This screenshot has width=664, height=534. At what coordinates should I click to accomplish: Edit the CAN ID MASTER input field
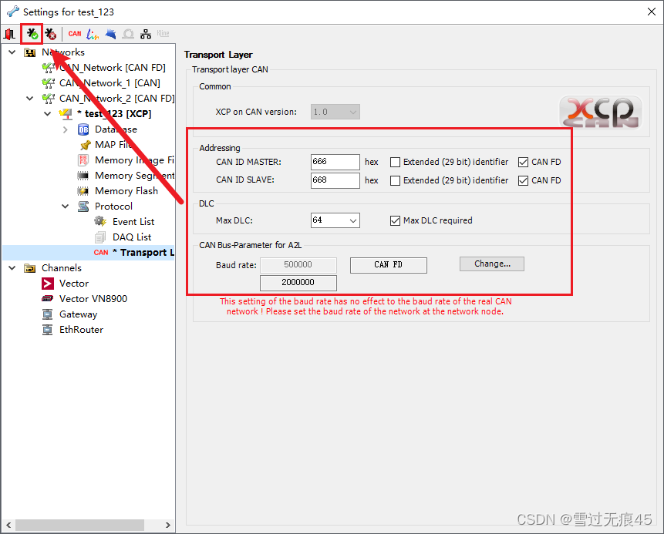coord(335,162)
